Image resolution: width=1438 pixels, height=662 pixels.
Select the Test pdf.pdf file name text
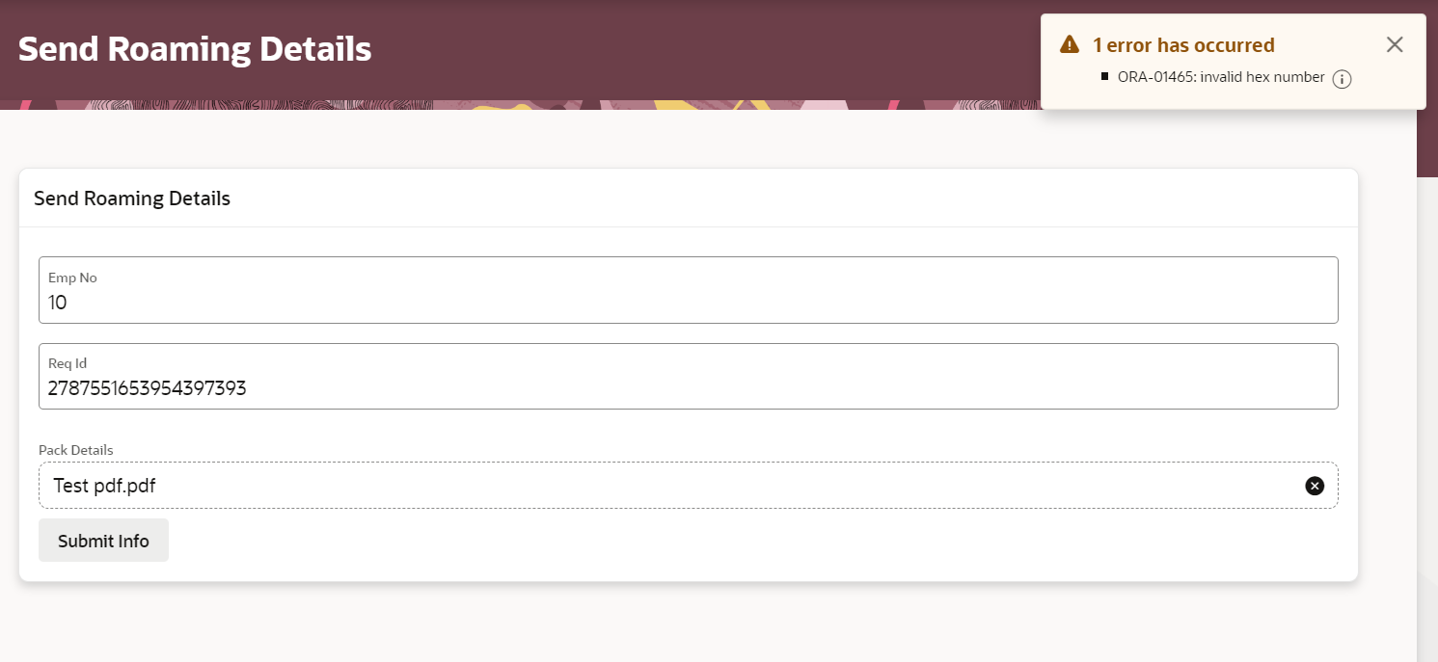coord(104,486)
